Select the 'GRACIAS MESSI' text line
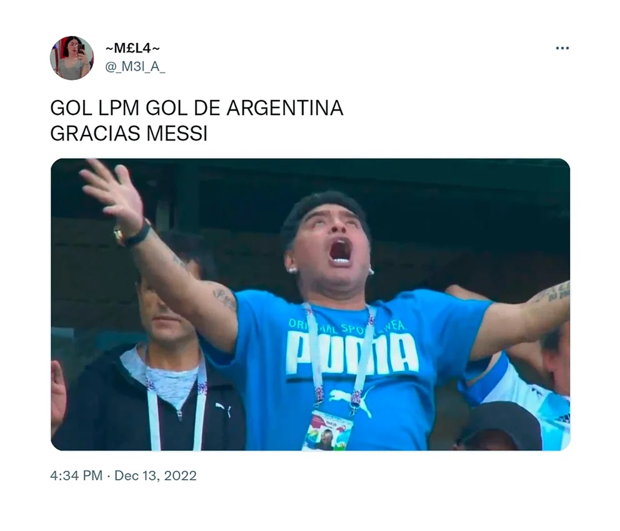Viewport: 620px width, 531px height. 129,134
